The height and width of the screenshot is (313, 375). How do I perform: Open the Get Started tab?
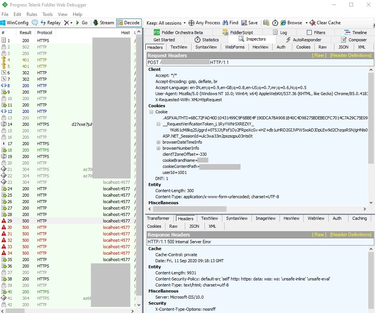[164, 40]
